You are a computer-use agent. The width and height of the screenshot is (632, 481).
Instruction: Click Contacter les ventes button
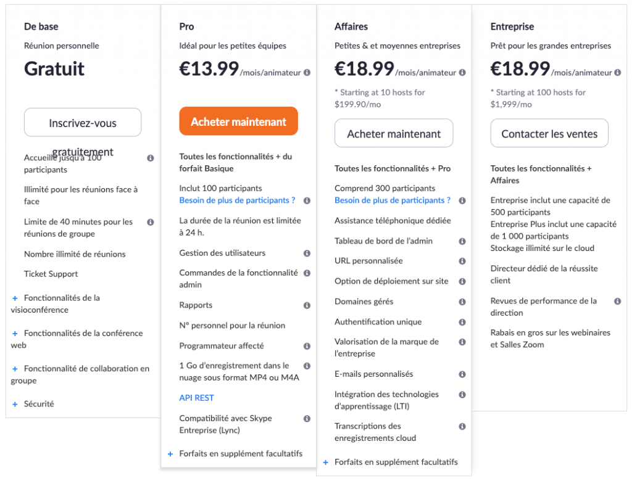(549, 133)
